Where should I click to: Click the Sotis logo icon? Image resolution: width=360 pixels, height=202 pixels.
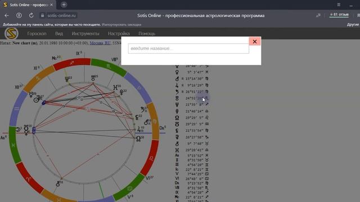point(11,34)
